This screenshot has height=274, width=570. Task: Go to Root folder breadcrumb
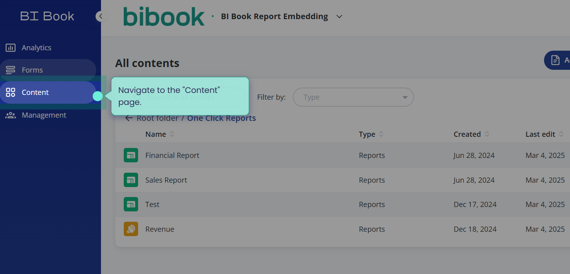pos(158,118)
